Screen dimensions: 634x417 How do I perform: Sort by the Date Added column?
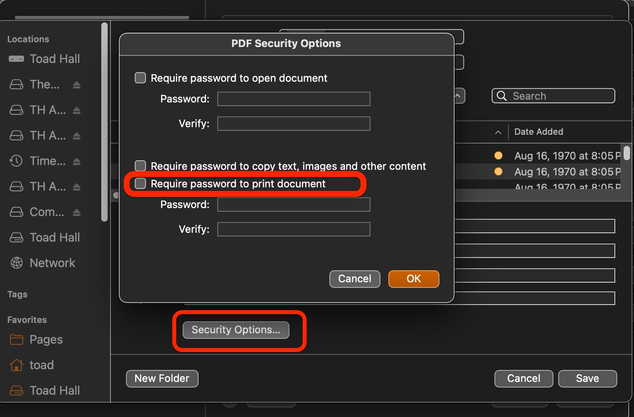[x=539, y=132]
